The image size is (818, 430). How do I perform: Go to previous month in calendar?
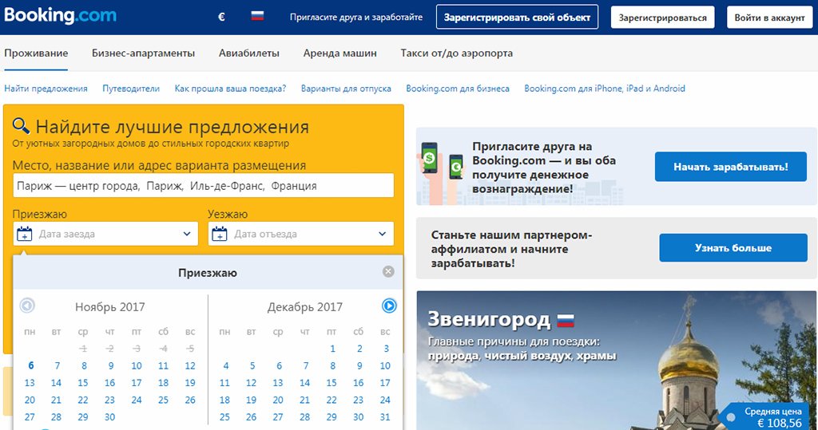[27, 306]
